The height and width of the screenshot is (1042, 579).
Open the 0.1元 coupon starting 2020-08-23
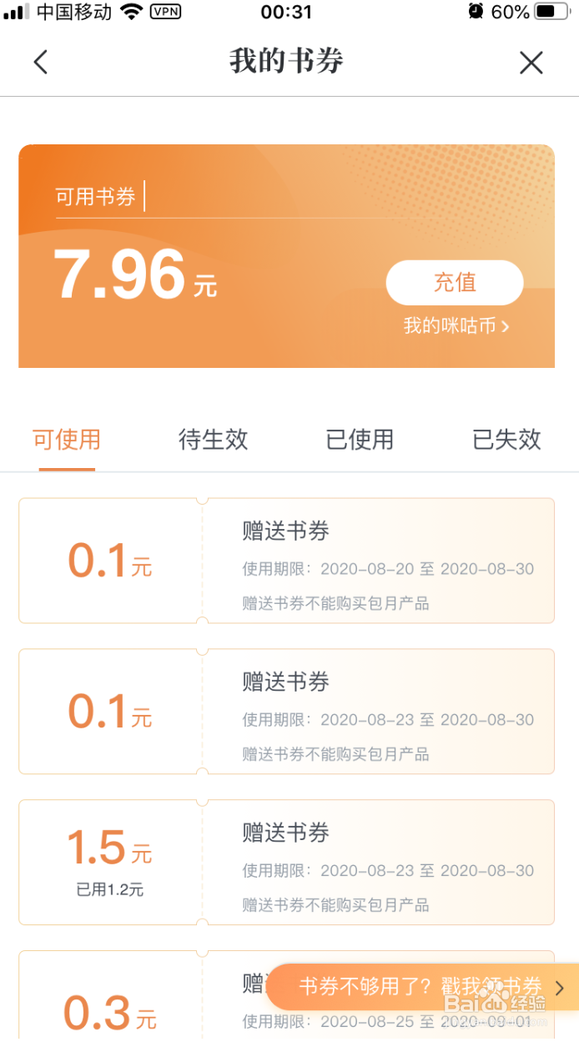click(x=286, y=712)
